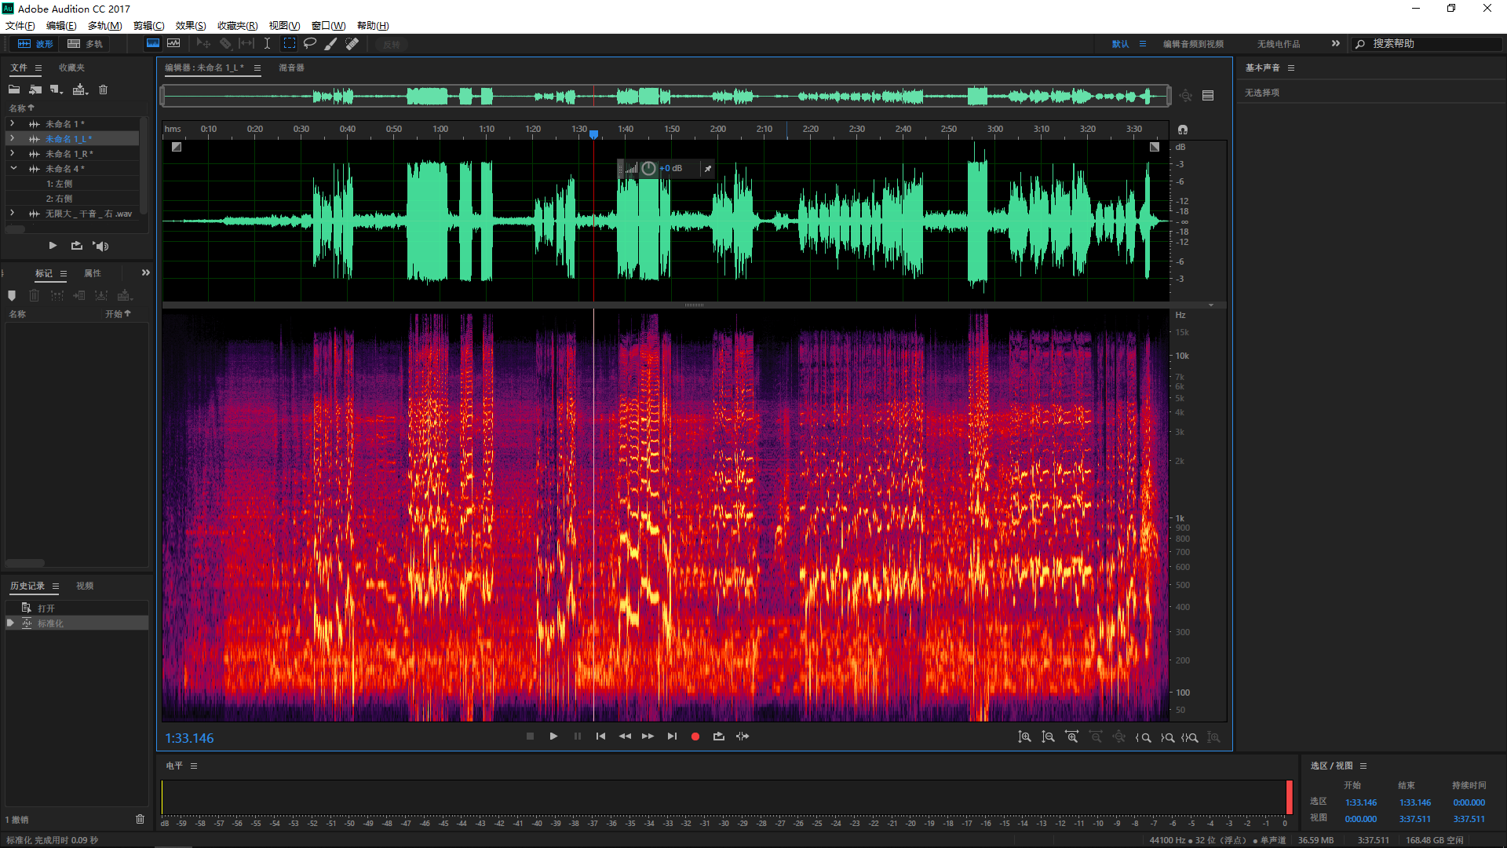Open the workspace overflow chevron menu
This screenshot has height=848, width=1507.
(x=1335, y=44)
